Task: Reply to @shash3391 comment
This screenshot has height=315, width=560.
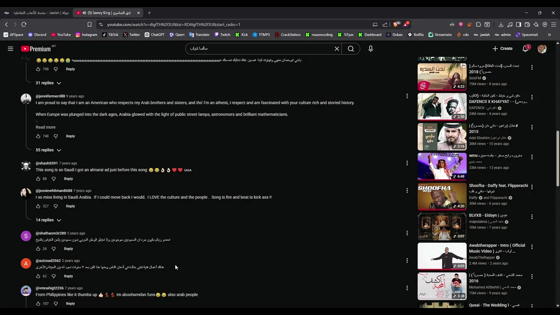Action: (68, 178)
